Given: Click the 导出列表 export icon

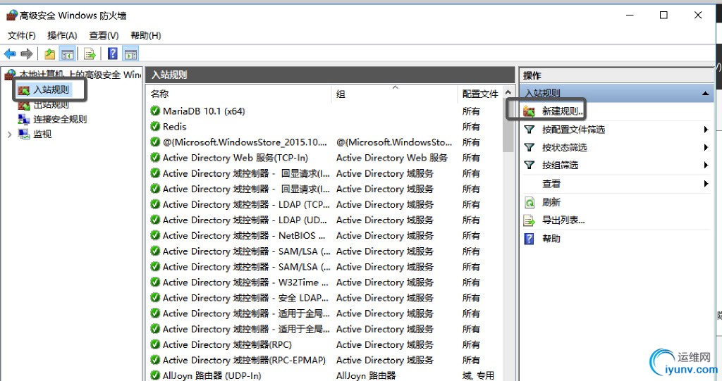Looking at the screenshot, I should (530, 220).
